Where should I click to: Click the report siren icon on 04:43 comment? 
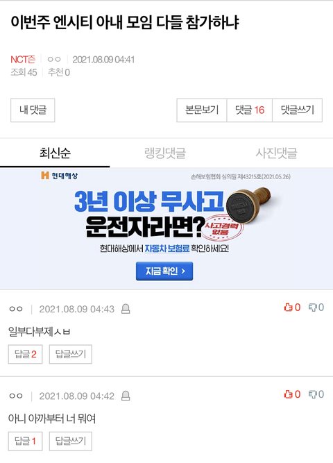(126, 309)
